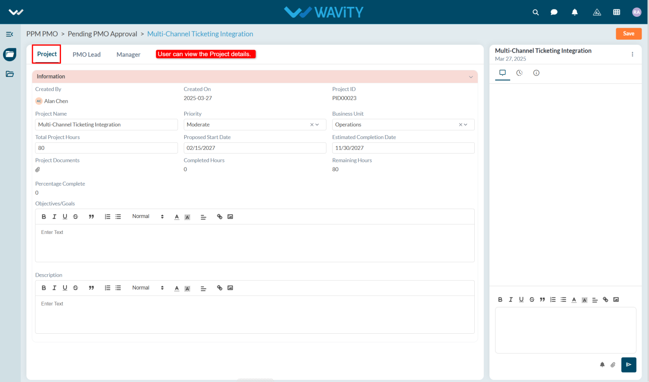Insert numbered list in Objectives/Goals editor
This screenshot has height=382, width=649.
pyautogui.click(x=108, y=217)
